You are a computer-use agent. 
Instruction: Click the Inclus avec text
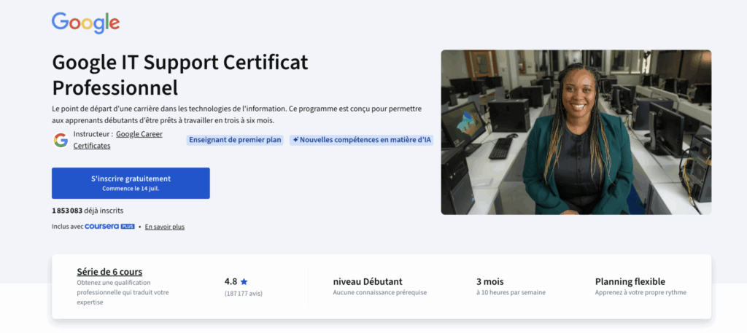coord(67,227)
